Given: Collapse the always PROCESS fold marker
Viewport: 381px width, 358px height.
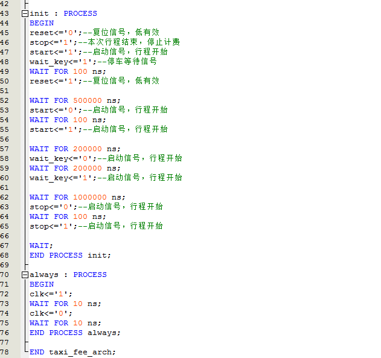Looking at the screenshot, I should point(25,275).
